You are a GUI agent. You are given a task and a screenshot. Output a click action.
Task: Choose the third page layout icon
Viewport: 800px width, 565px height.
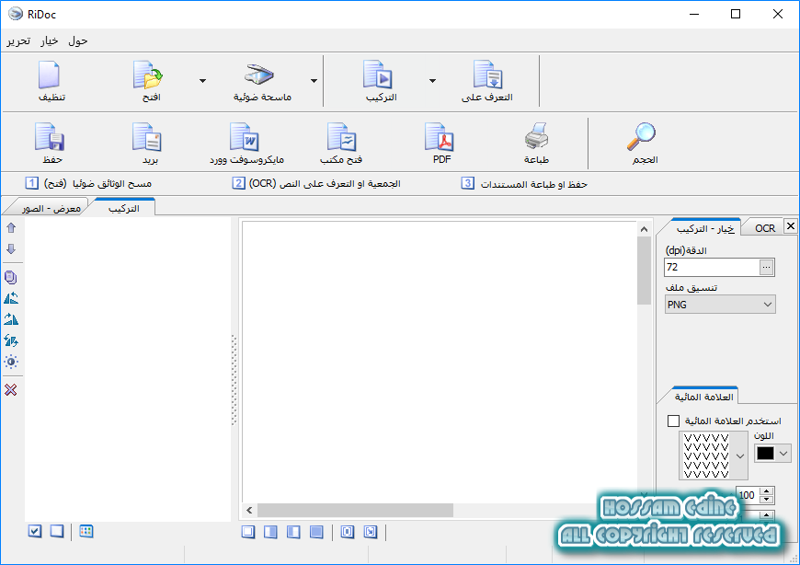point(293,533)
